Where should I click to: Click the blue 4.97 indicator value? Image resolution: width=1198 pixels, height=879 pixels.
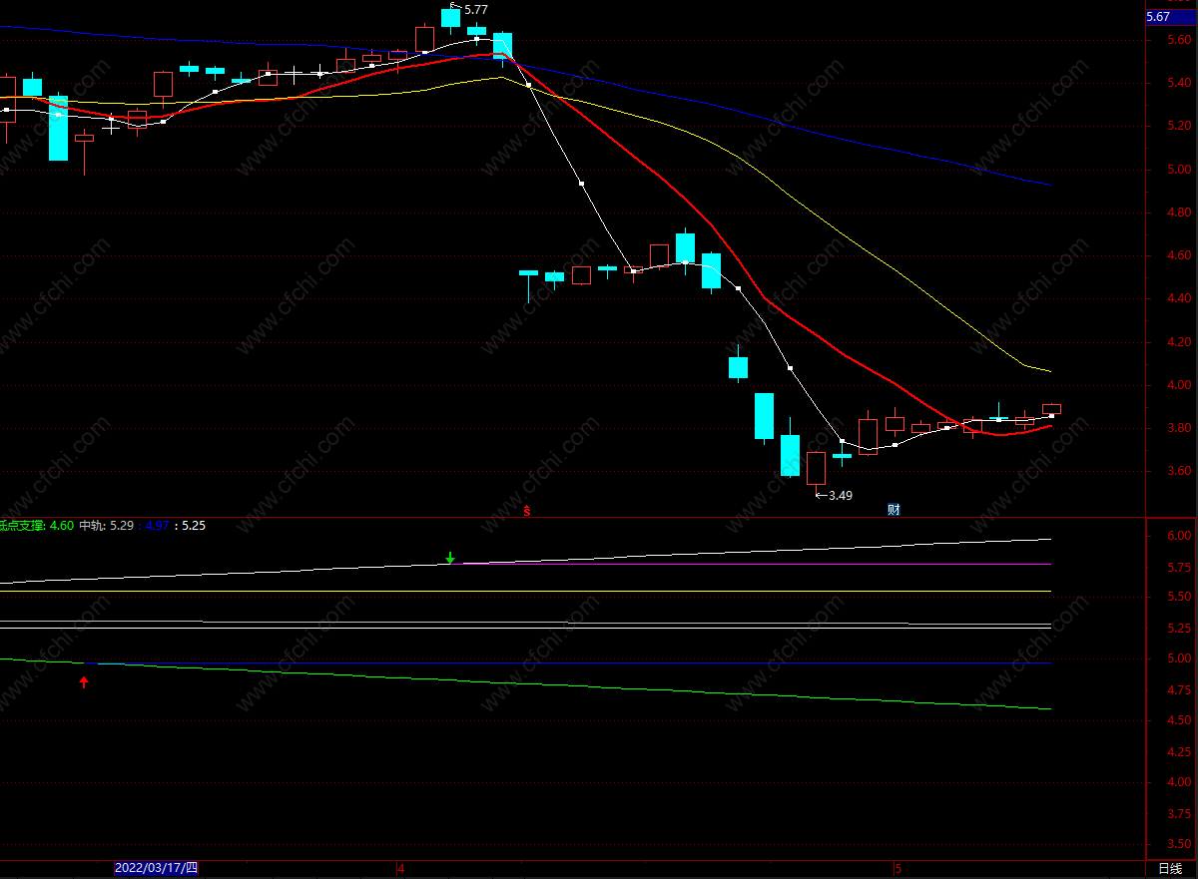click(x=157, y=525)
